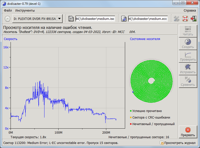Click the ISO image file chooser icon
The image size is (200, 148).
coord(71,19)
